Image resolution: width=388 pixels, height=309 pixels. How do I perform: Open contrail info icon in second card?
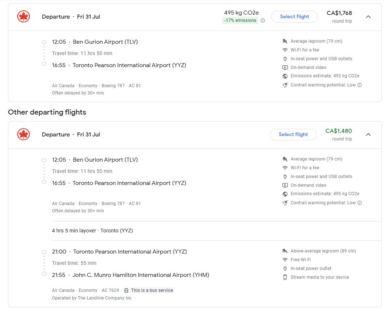point(360,203)
